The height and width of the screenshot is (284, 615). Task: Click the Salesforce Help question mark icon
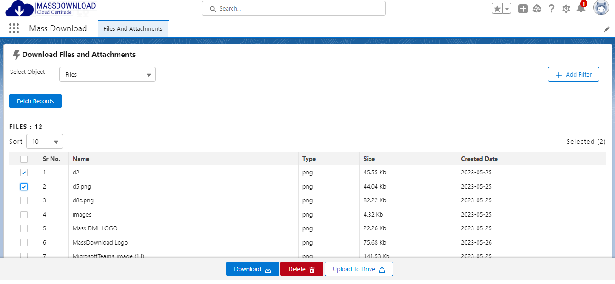pos(552,9)
